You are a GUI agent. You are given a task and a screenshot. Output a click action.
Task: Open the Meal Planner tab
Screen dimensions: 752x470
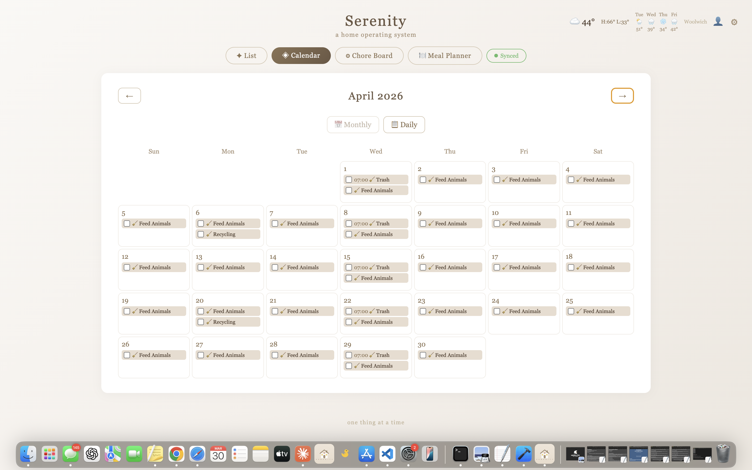445,56
